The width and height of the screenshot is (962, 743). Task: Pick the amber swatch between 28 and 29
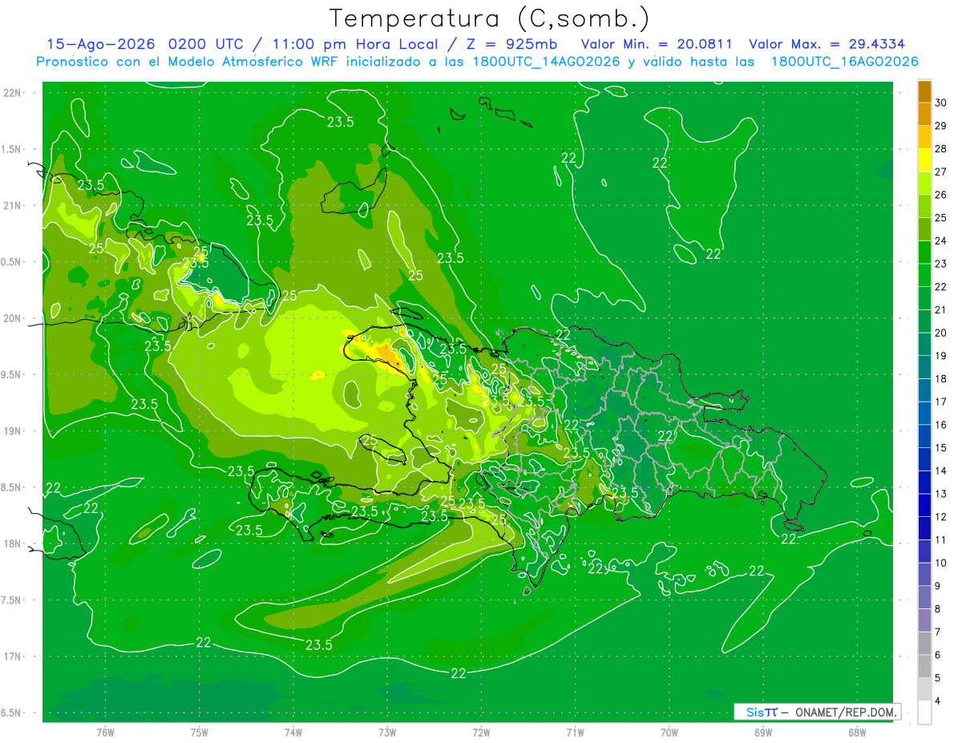pyautogui.click(x=924, y=136)
